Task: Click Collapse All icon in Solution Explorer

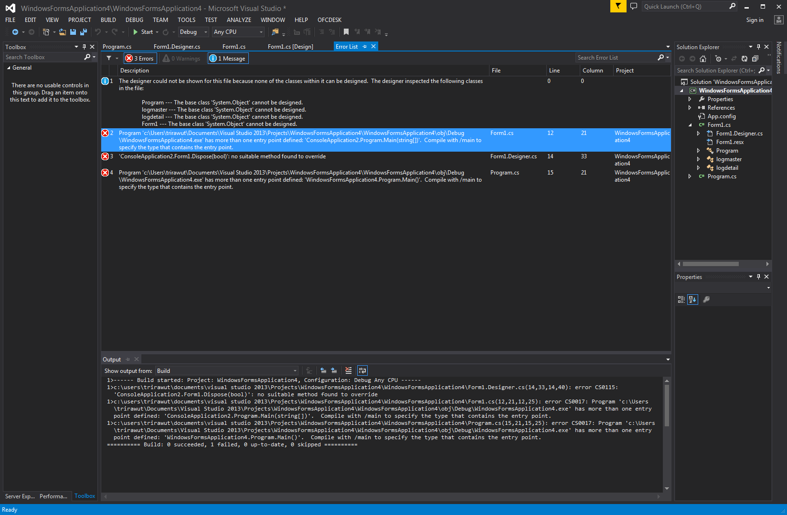Action: click(x=755, y=59)
